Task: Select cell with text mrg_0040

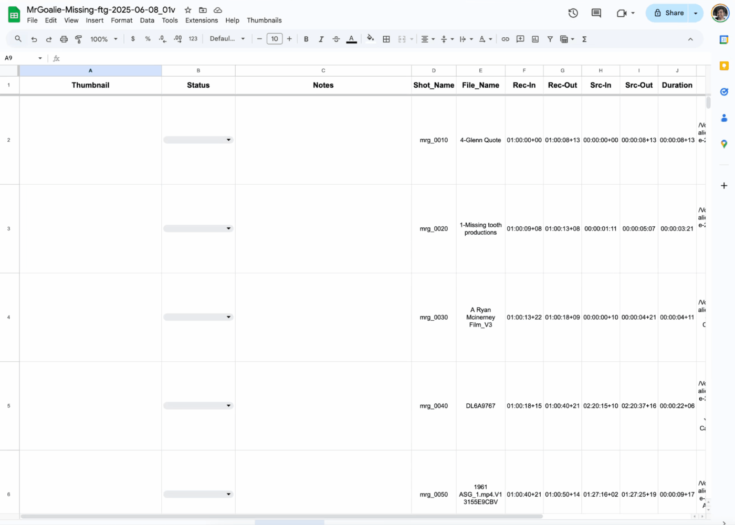Action: pyautogui.click(x=434, y=406)
